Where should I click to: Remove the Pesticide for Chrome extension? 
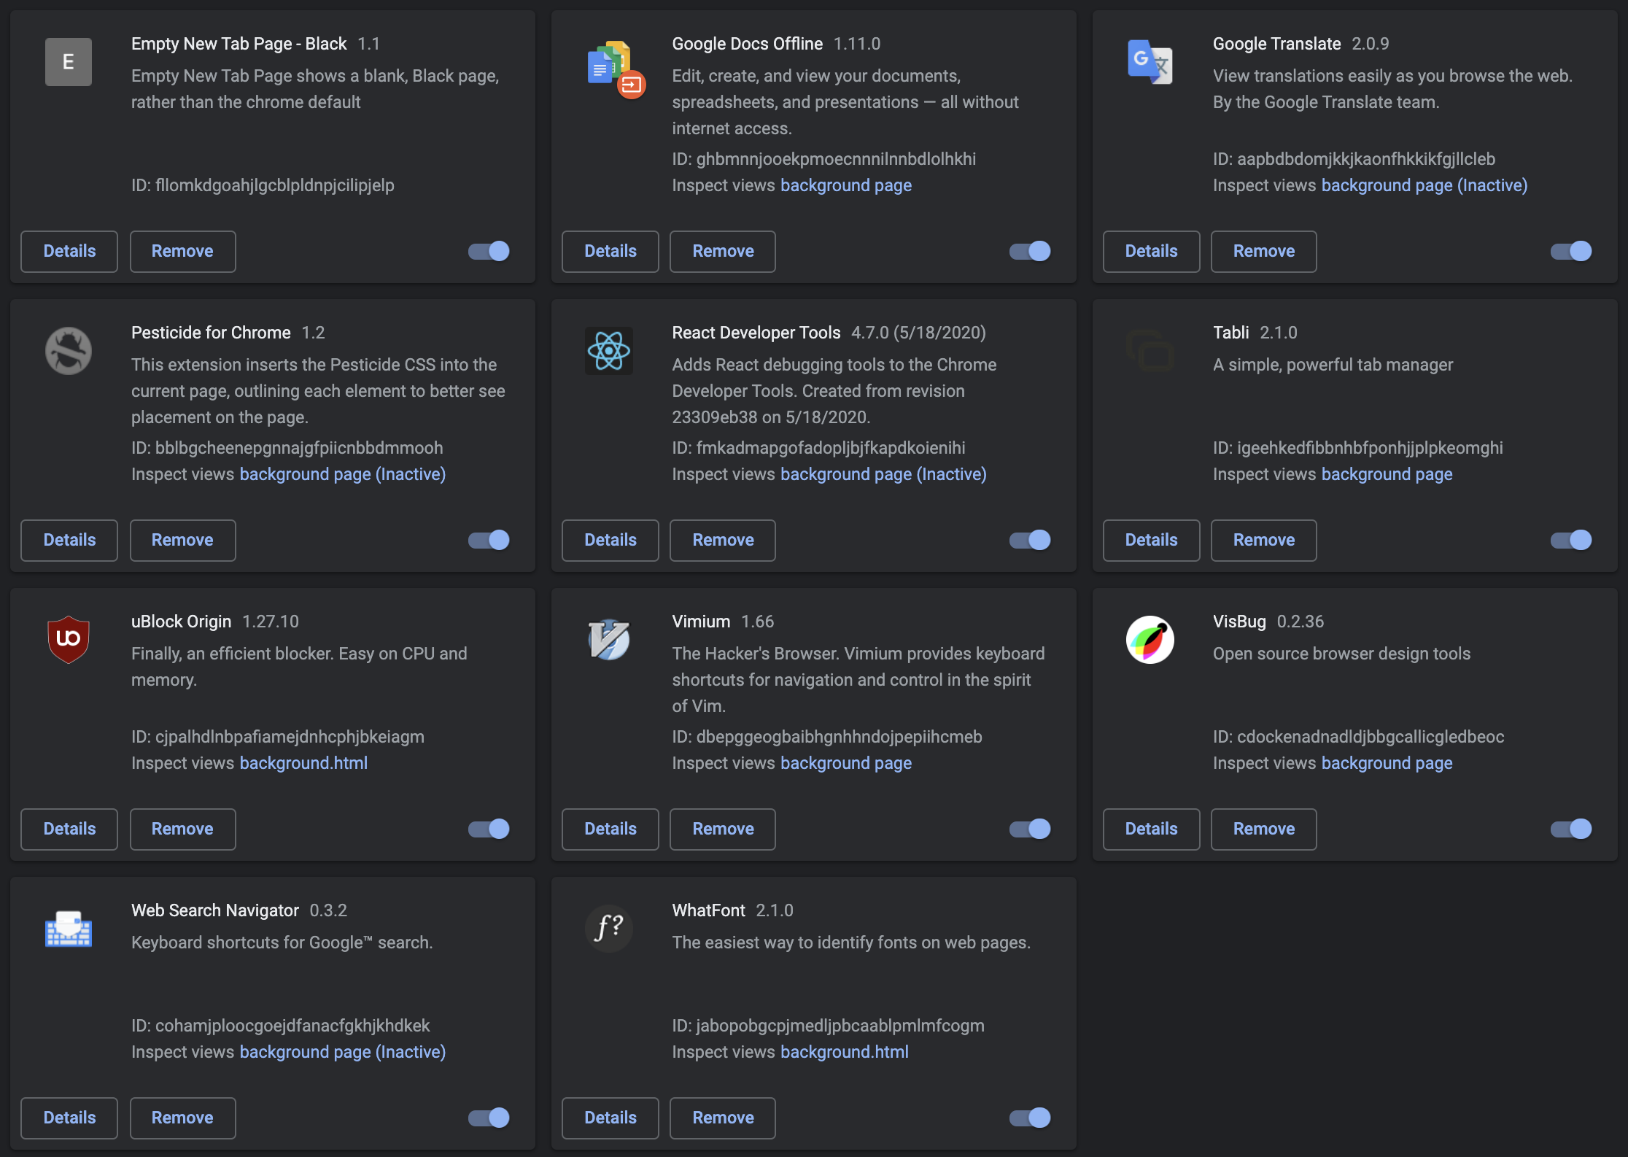(182, 540)
